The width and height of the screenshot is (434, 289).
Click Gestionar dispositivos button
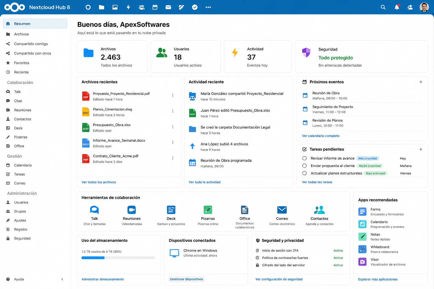point(186,279)
